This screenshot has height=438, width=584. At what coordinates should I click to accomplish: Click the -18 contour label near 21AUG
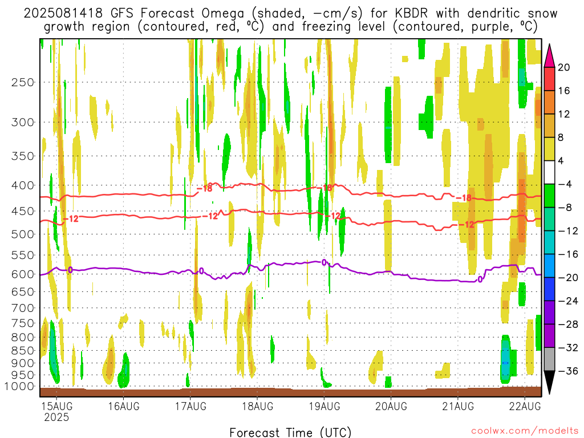[464, 198]
